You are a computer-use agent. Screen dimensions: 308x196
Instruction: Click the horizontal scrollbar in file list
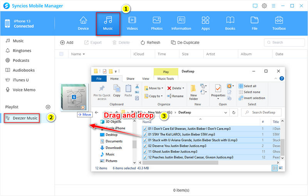pos(180,163)
